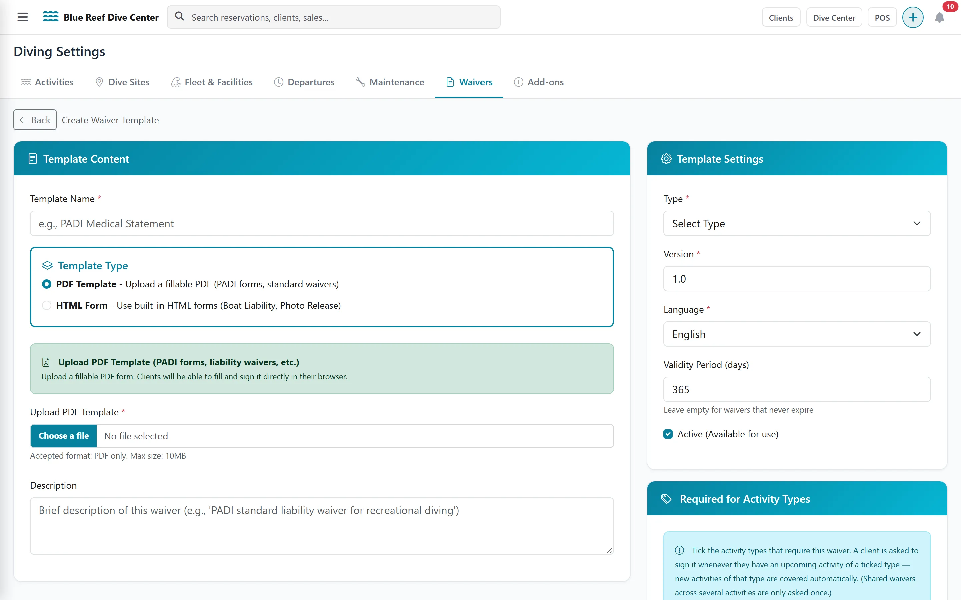
Task: Focus the Template Name field
Action: [x=322, y=223]
